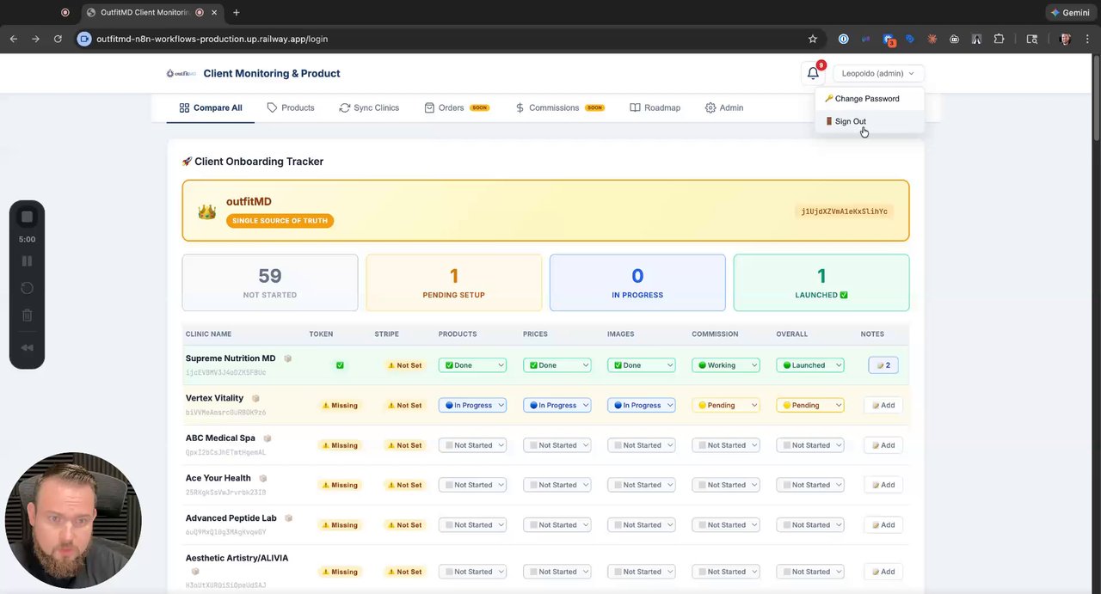Open Commission dropdown for Supreme Nutrition MD
Screen dimensions: 1101x594
click(x=725, y=365)
